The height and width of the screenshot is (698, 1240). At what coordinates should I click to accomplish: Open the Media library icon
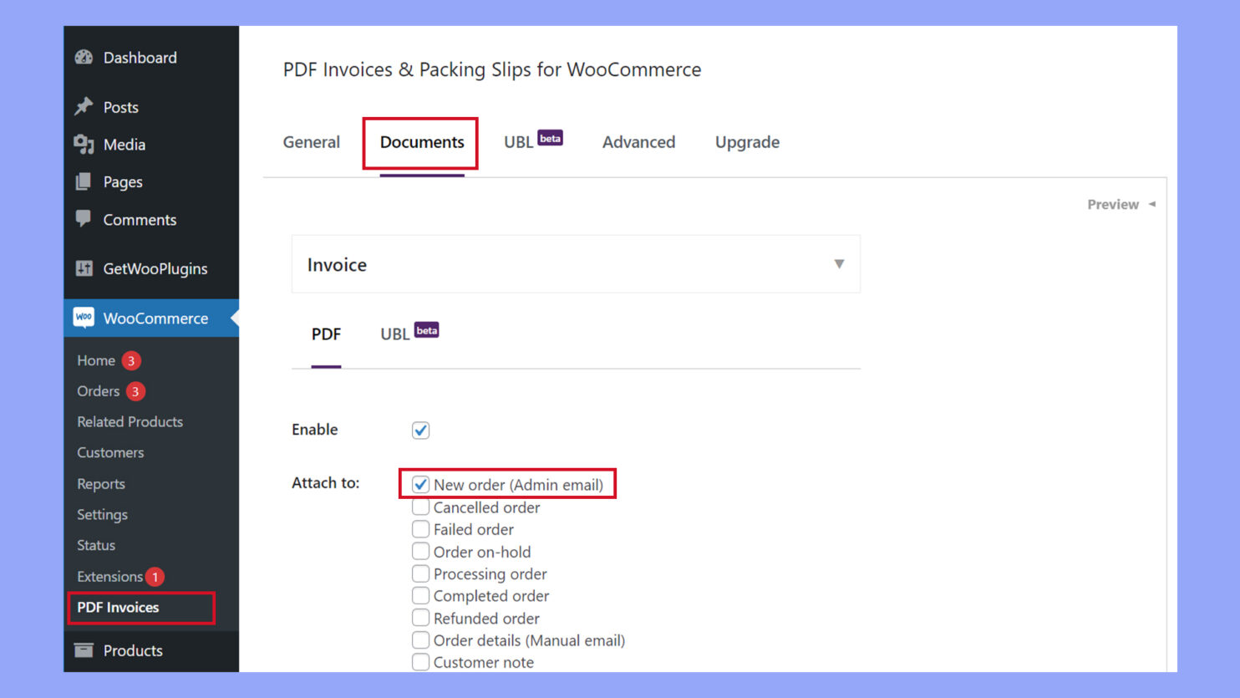[84, 144]
